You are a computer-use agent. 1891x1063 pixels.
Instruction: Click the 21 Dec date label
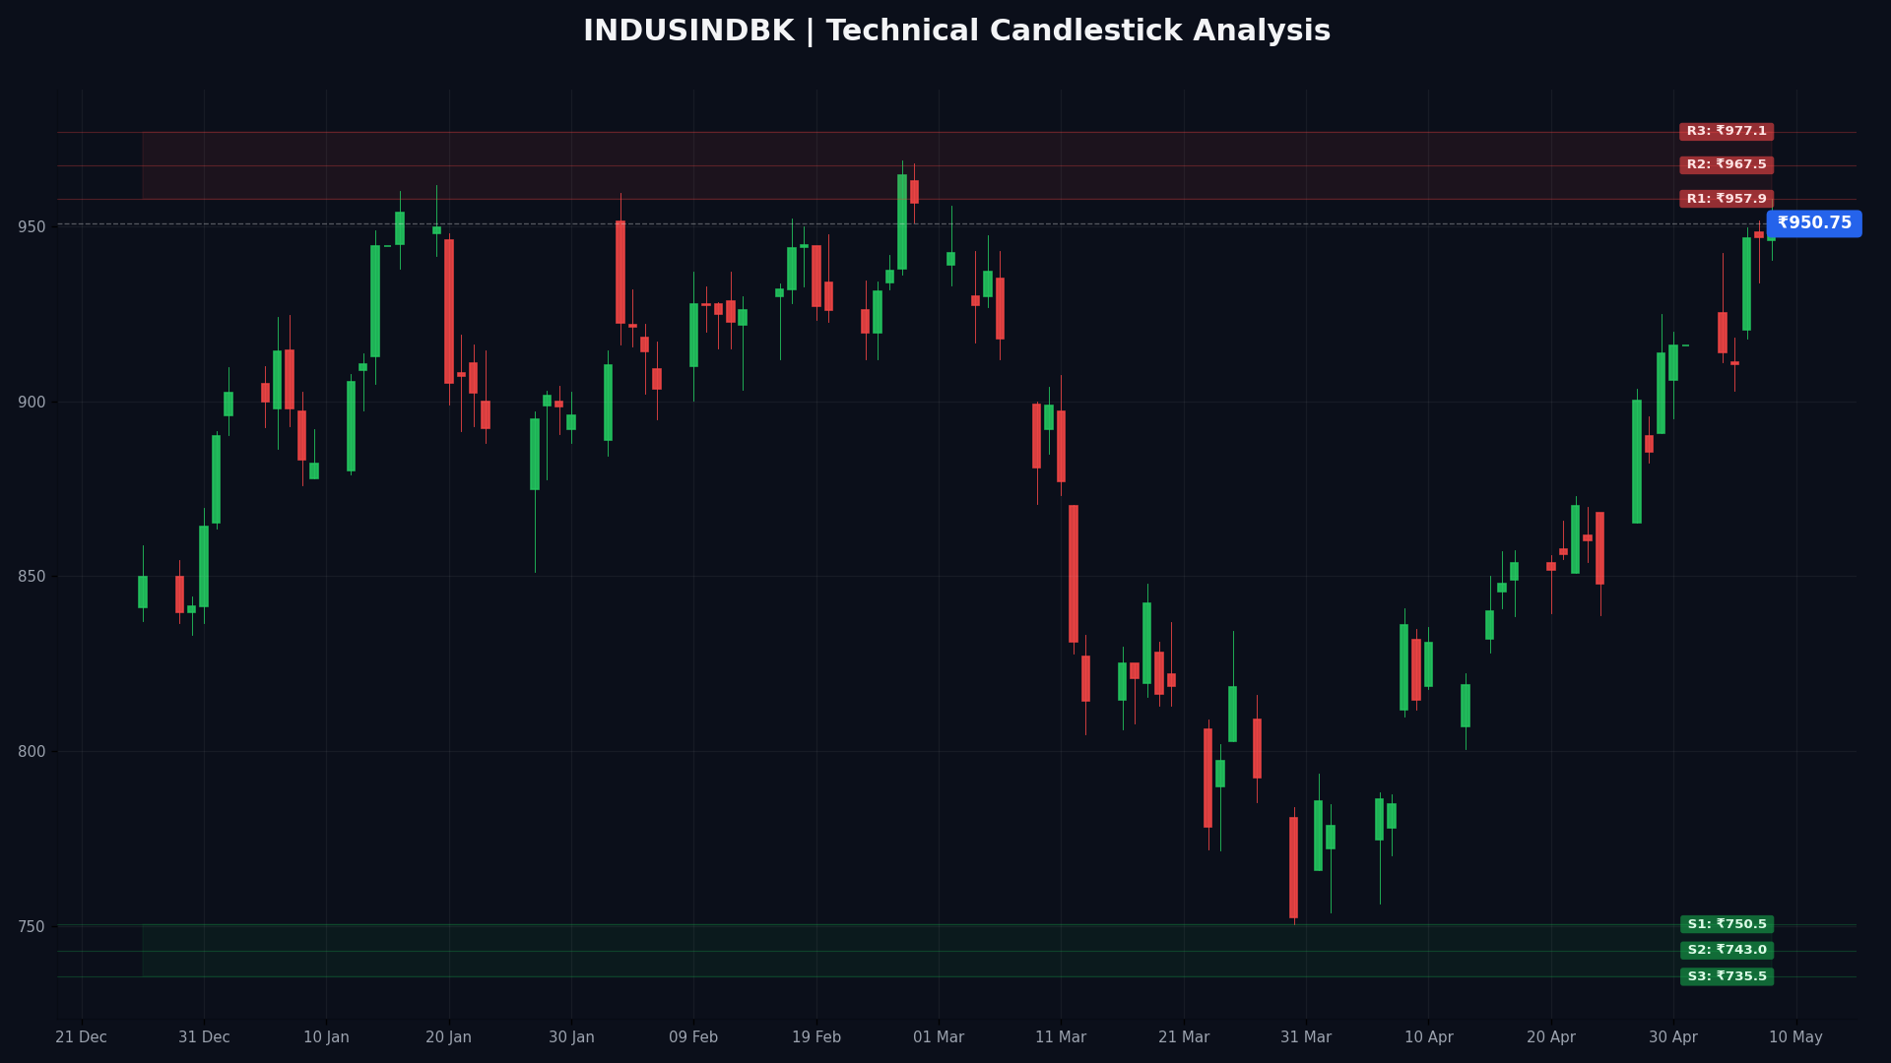pos(82,1037)
